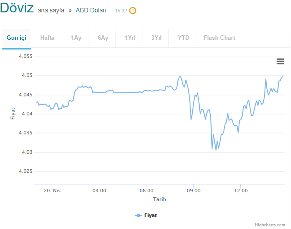Switch to the Gün içi tab
The width and height of the screenshot is (291, 229).
pyautogui.click(x=16, y=38)
